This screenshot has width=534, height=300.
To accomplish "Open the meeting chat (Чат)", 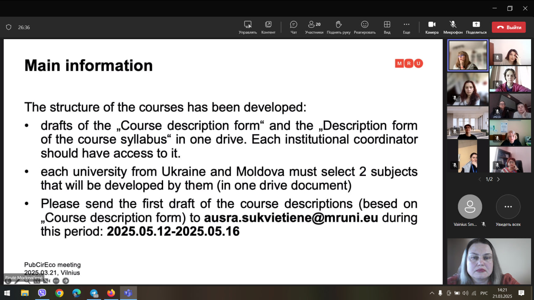I will point(293,27).
